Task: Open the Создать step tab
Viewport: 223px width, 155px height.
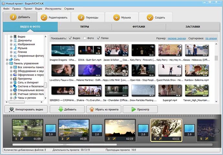Action: point(156,17)
